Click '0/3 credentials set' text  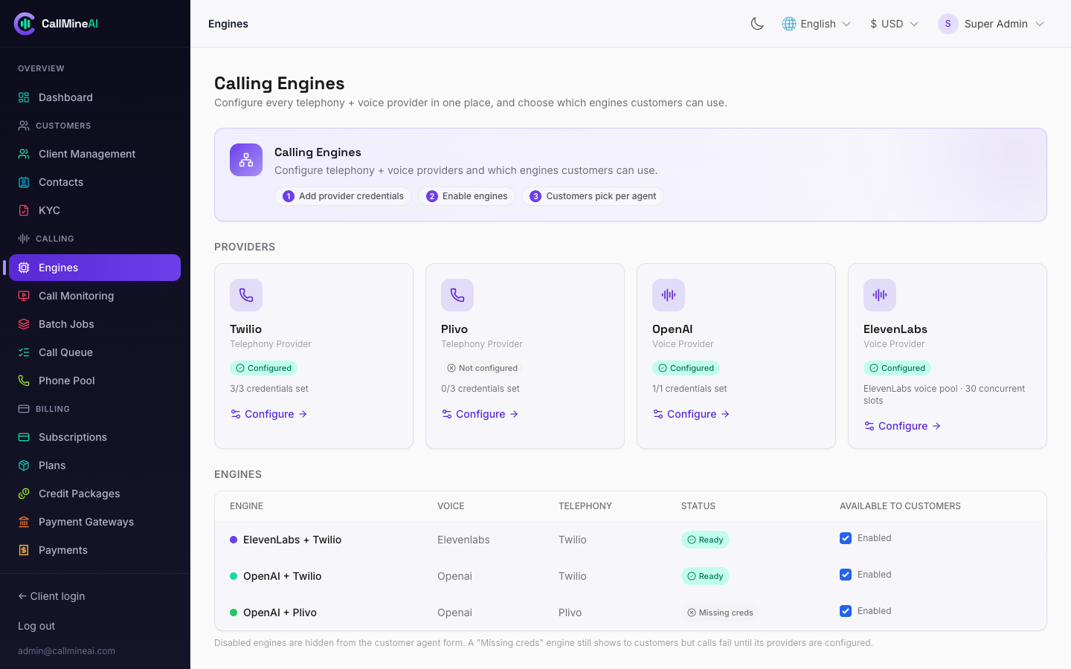click(480, 389)
